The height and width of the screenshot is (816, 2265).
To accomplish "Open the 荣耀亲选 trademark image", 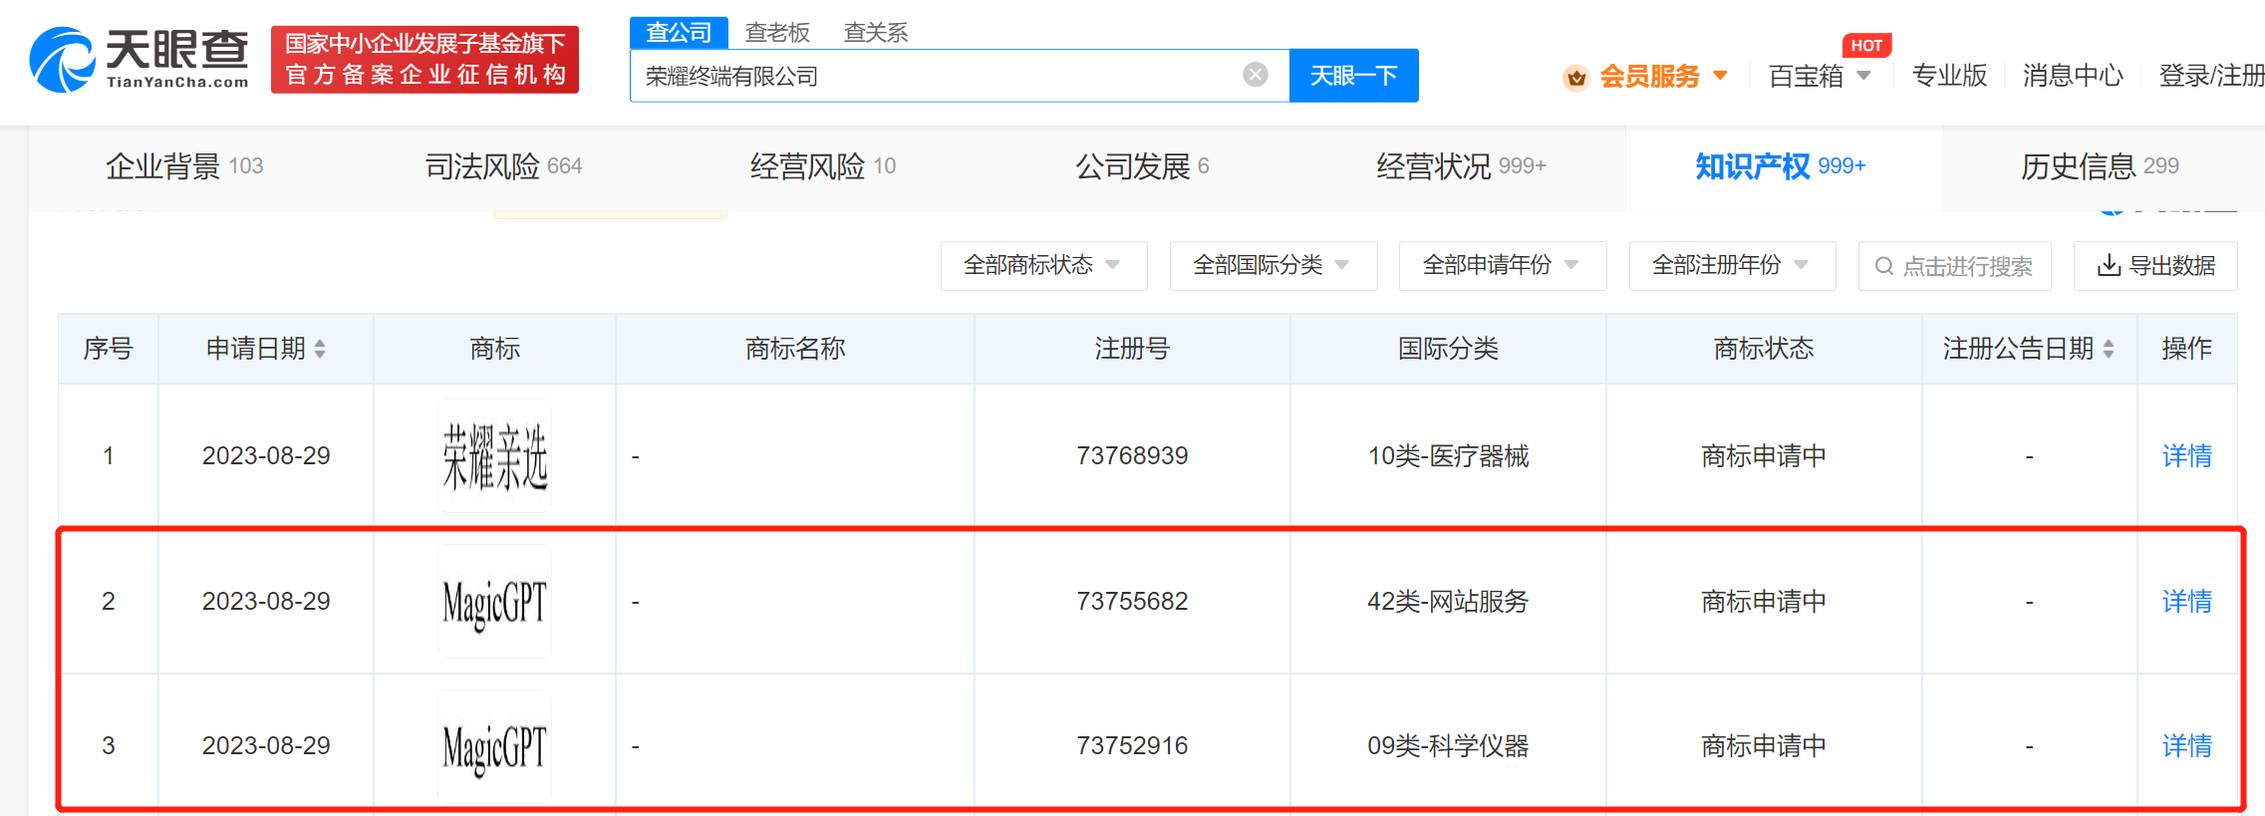I will [495, 456].
